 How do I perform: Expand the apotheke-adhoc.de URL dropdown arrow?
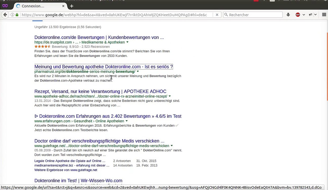170,96
